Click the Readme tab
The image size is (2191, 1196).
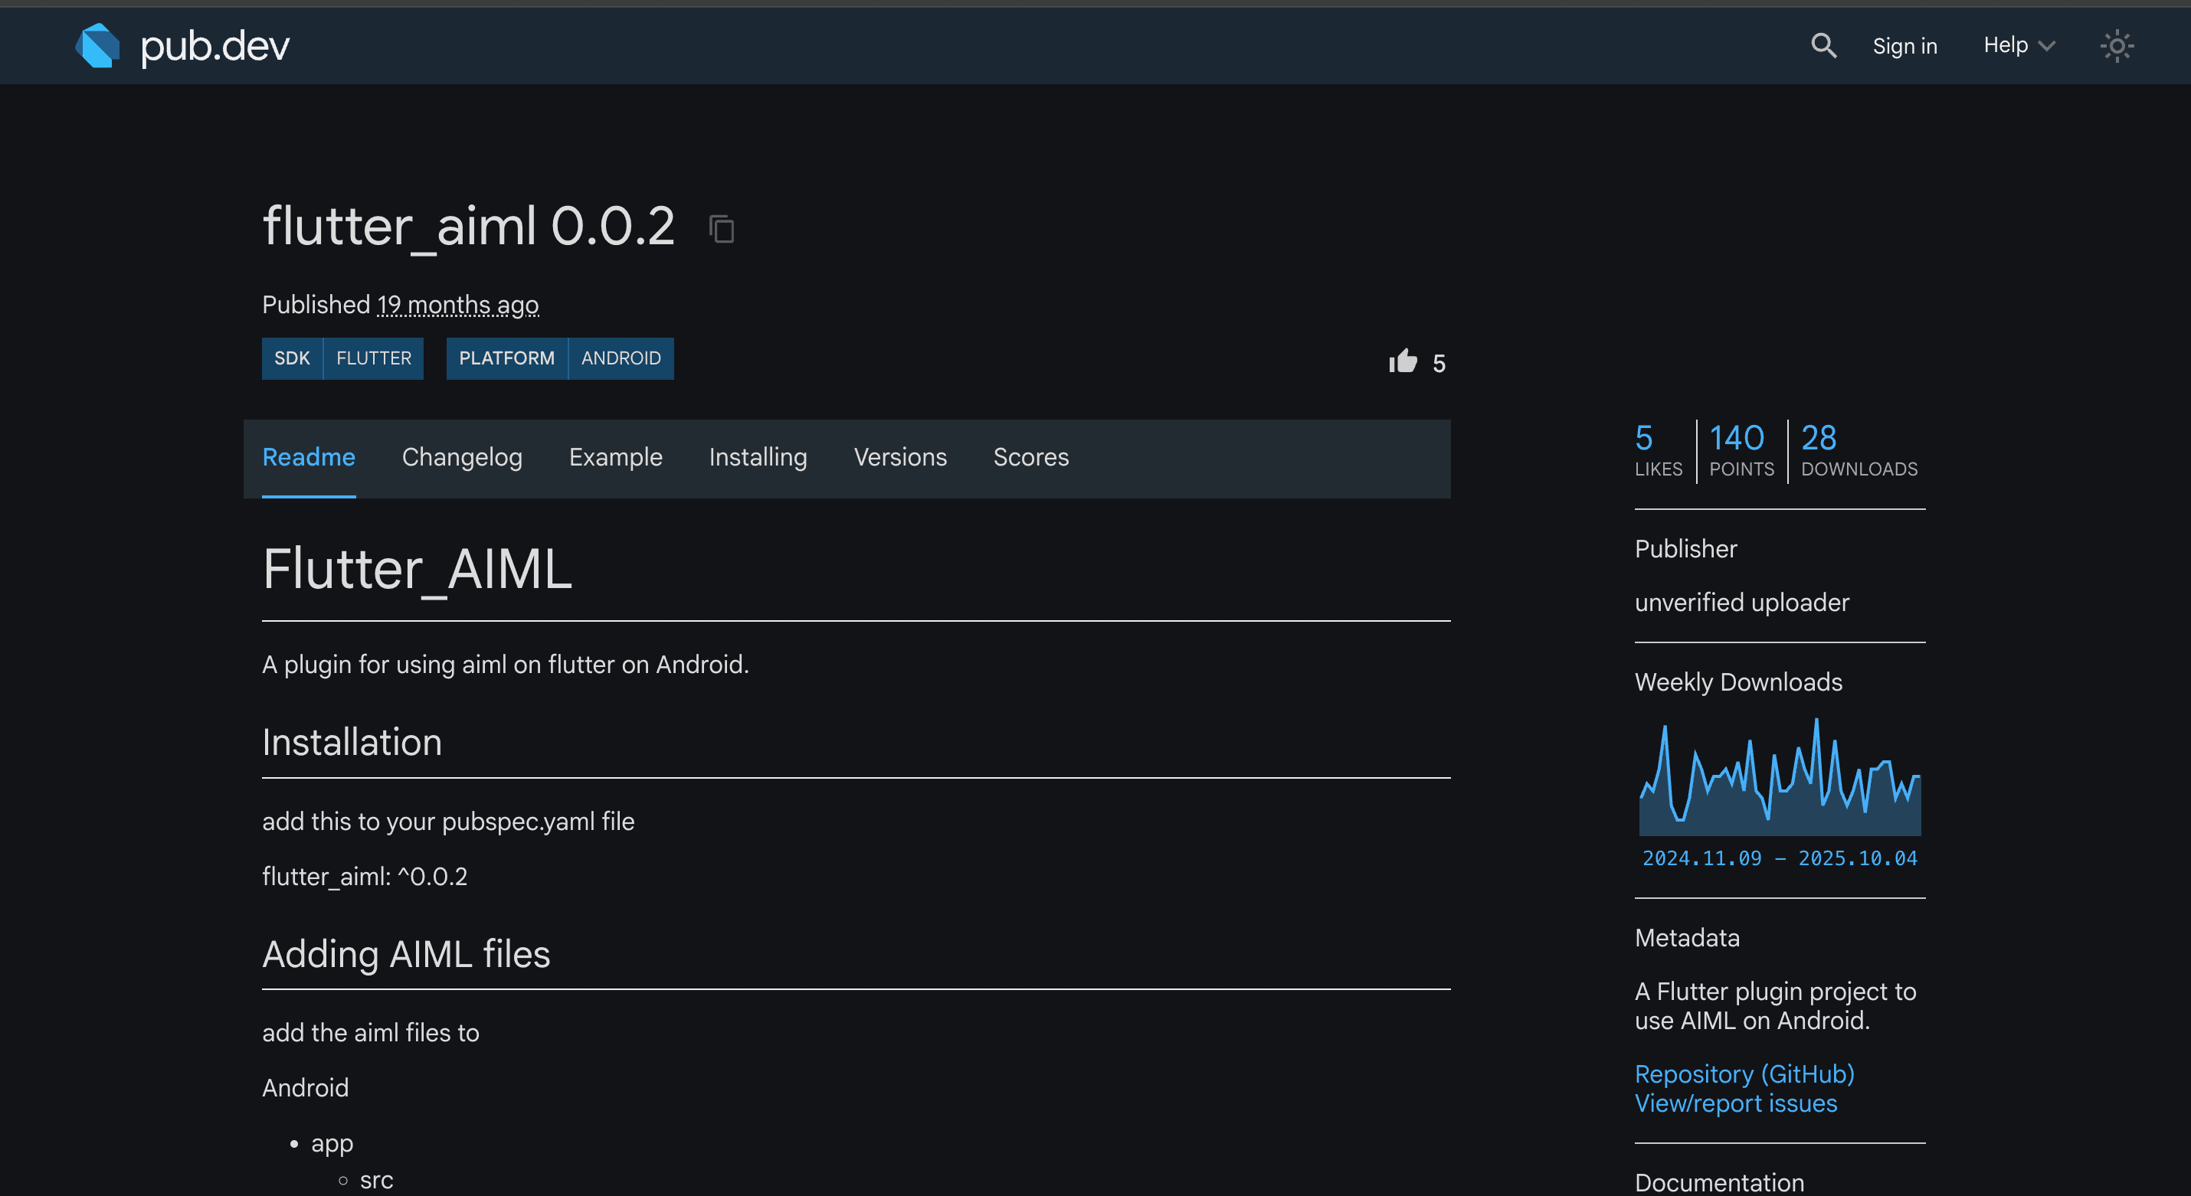(308, 457)
